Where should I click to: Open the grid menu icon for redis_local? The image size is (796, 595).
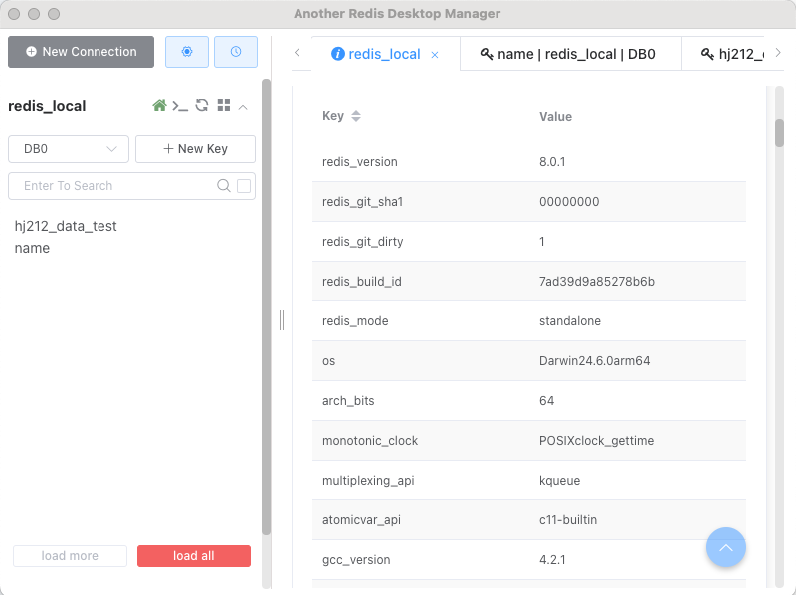223,105
